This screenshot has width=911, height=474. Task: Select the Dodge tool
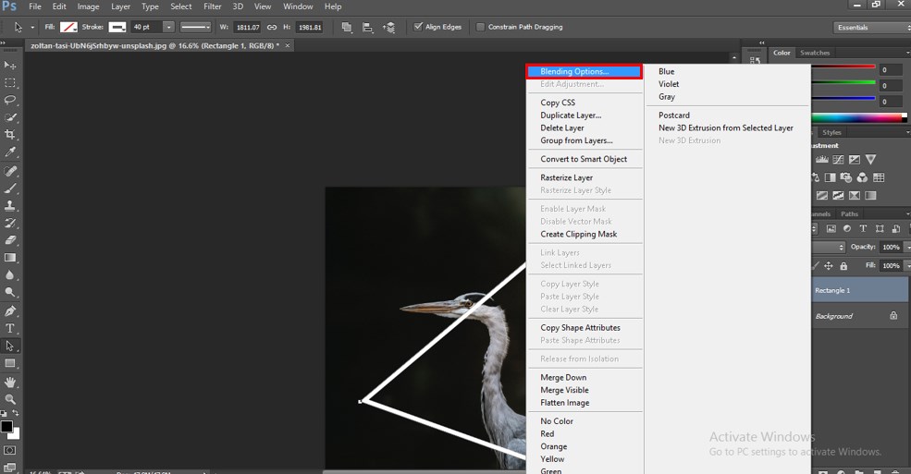pyautogui.click(x=10, y=292)
